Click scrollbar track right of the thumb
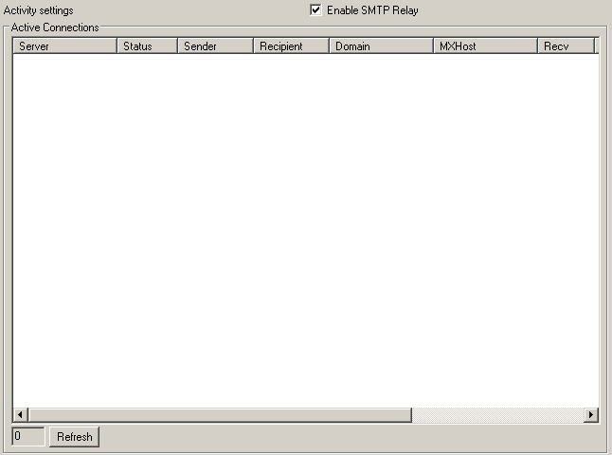Viewport: 612px width, 455px height. [497, 415]
